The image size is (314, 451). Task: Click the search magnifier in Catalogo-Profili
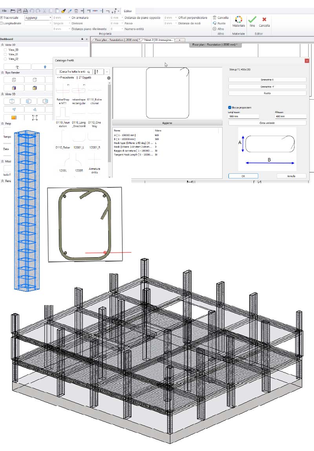(x=89, y=72)
